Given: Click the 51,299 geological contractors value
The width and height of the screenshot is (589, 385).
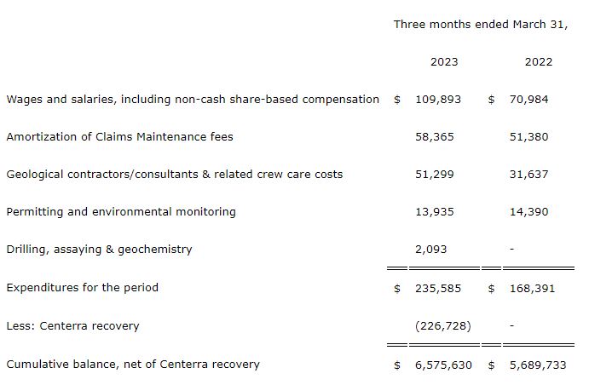Looking at the screenshot, I should 435,175.
